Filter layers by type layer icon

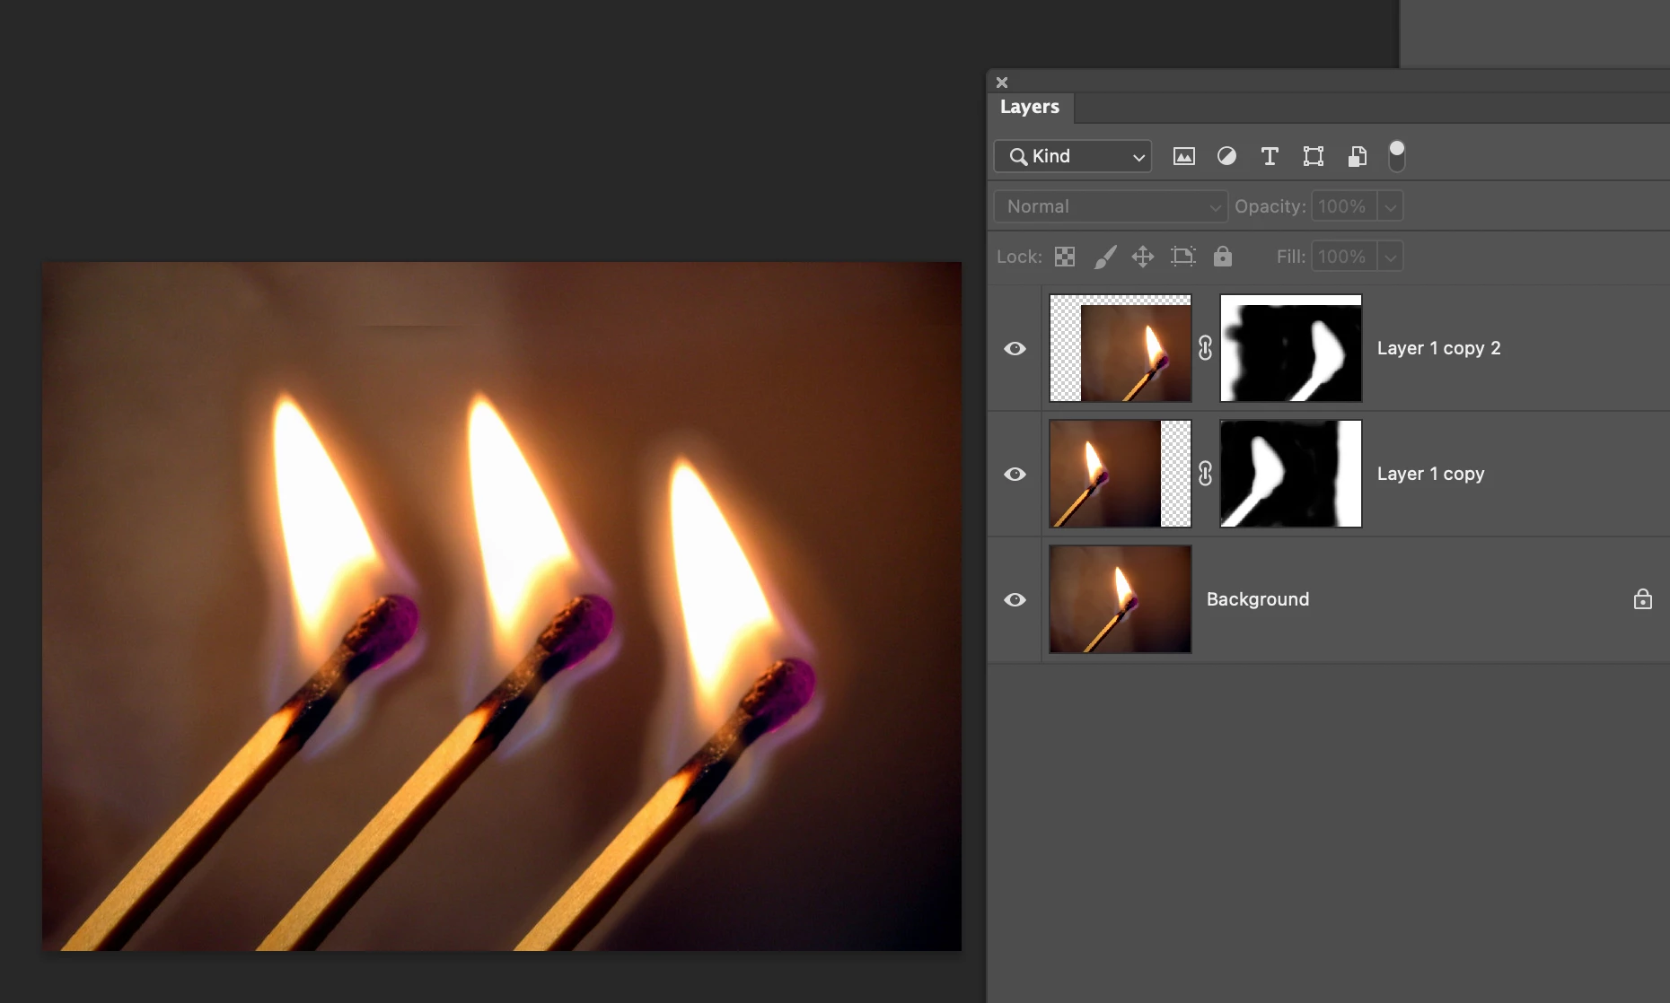1270,156
